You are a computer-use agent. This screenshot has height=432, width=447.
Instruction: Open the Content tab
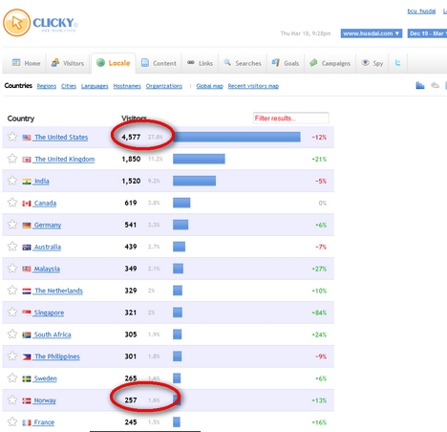(159, 63)
